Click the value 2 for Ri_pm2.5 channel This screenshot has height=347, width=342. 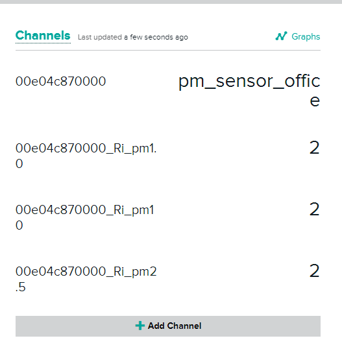point(315,270)
